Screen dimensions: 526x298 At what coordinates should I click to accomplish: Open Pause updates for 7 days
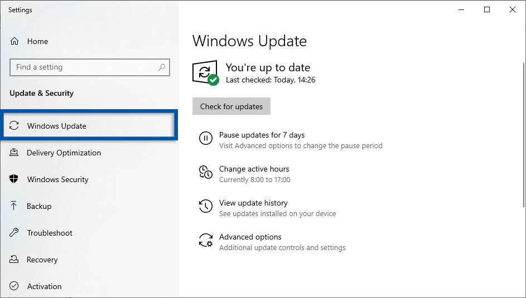pyautogui.click(x=262, y=135)
